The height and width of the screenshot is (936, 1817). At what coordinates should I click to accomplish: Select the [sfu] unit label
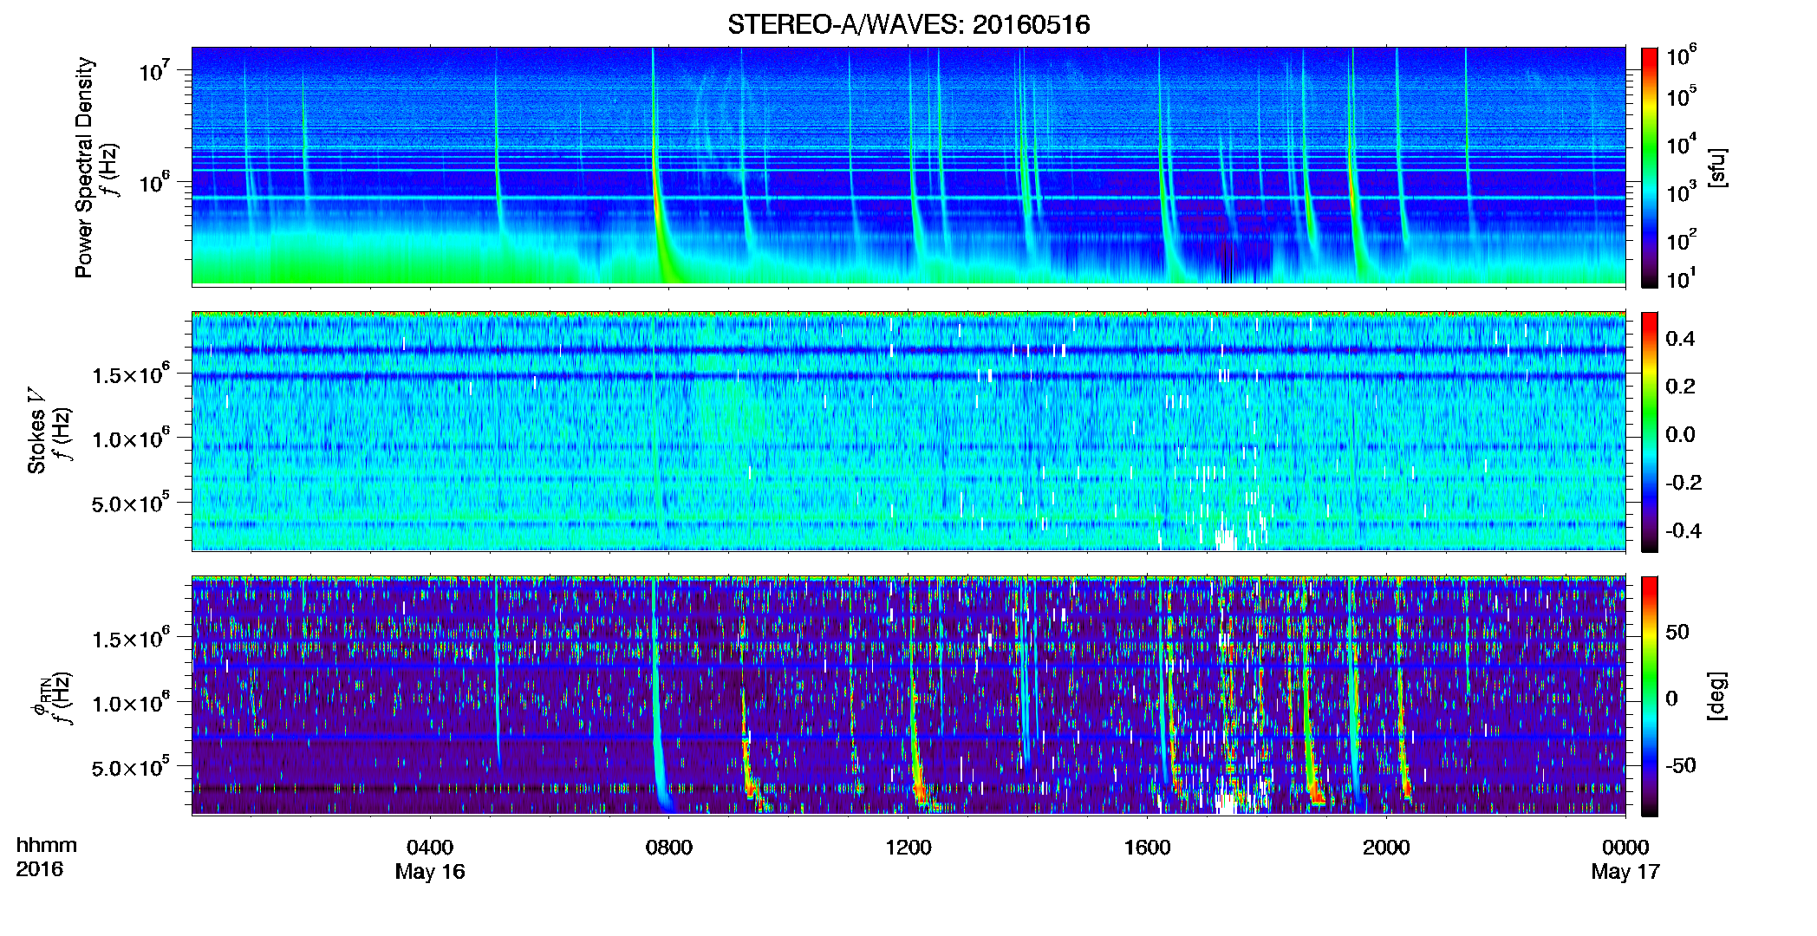point(1718,168)
